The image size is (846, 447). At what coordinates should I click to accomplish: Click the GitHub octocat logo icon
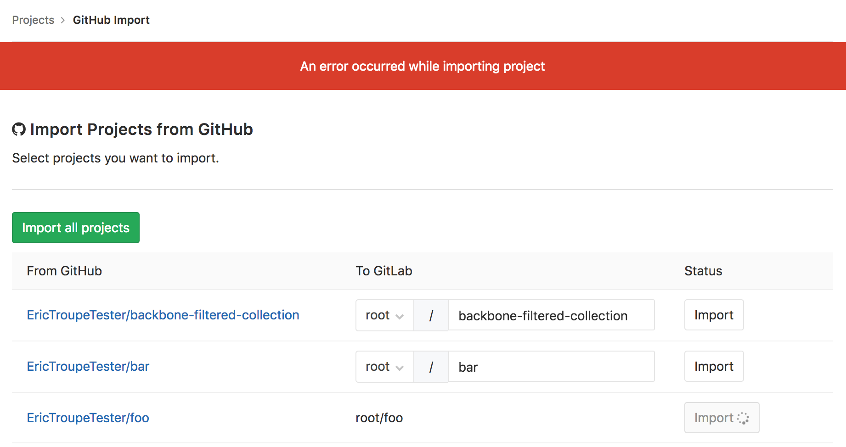(x=19, y=129)
